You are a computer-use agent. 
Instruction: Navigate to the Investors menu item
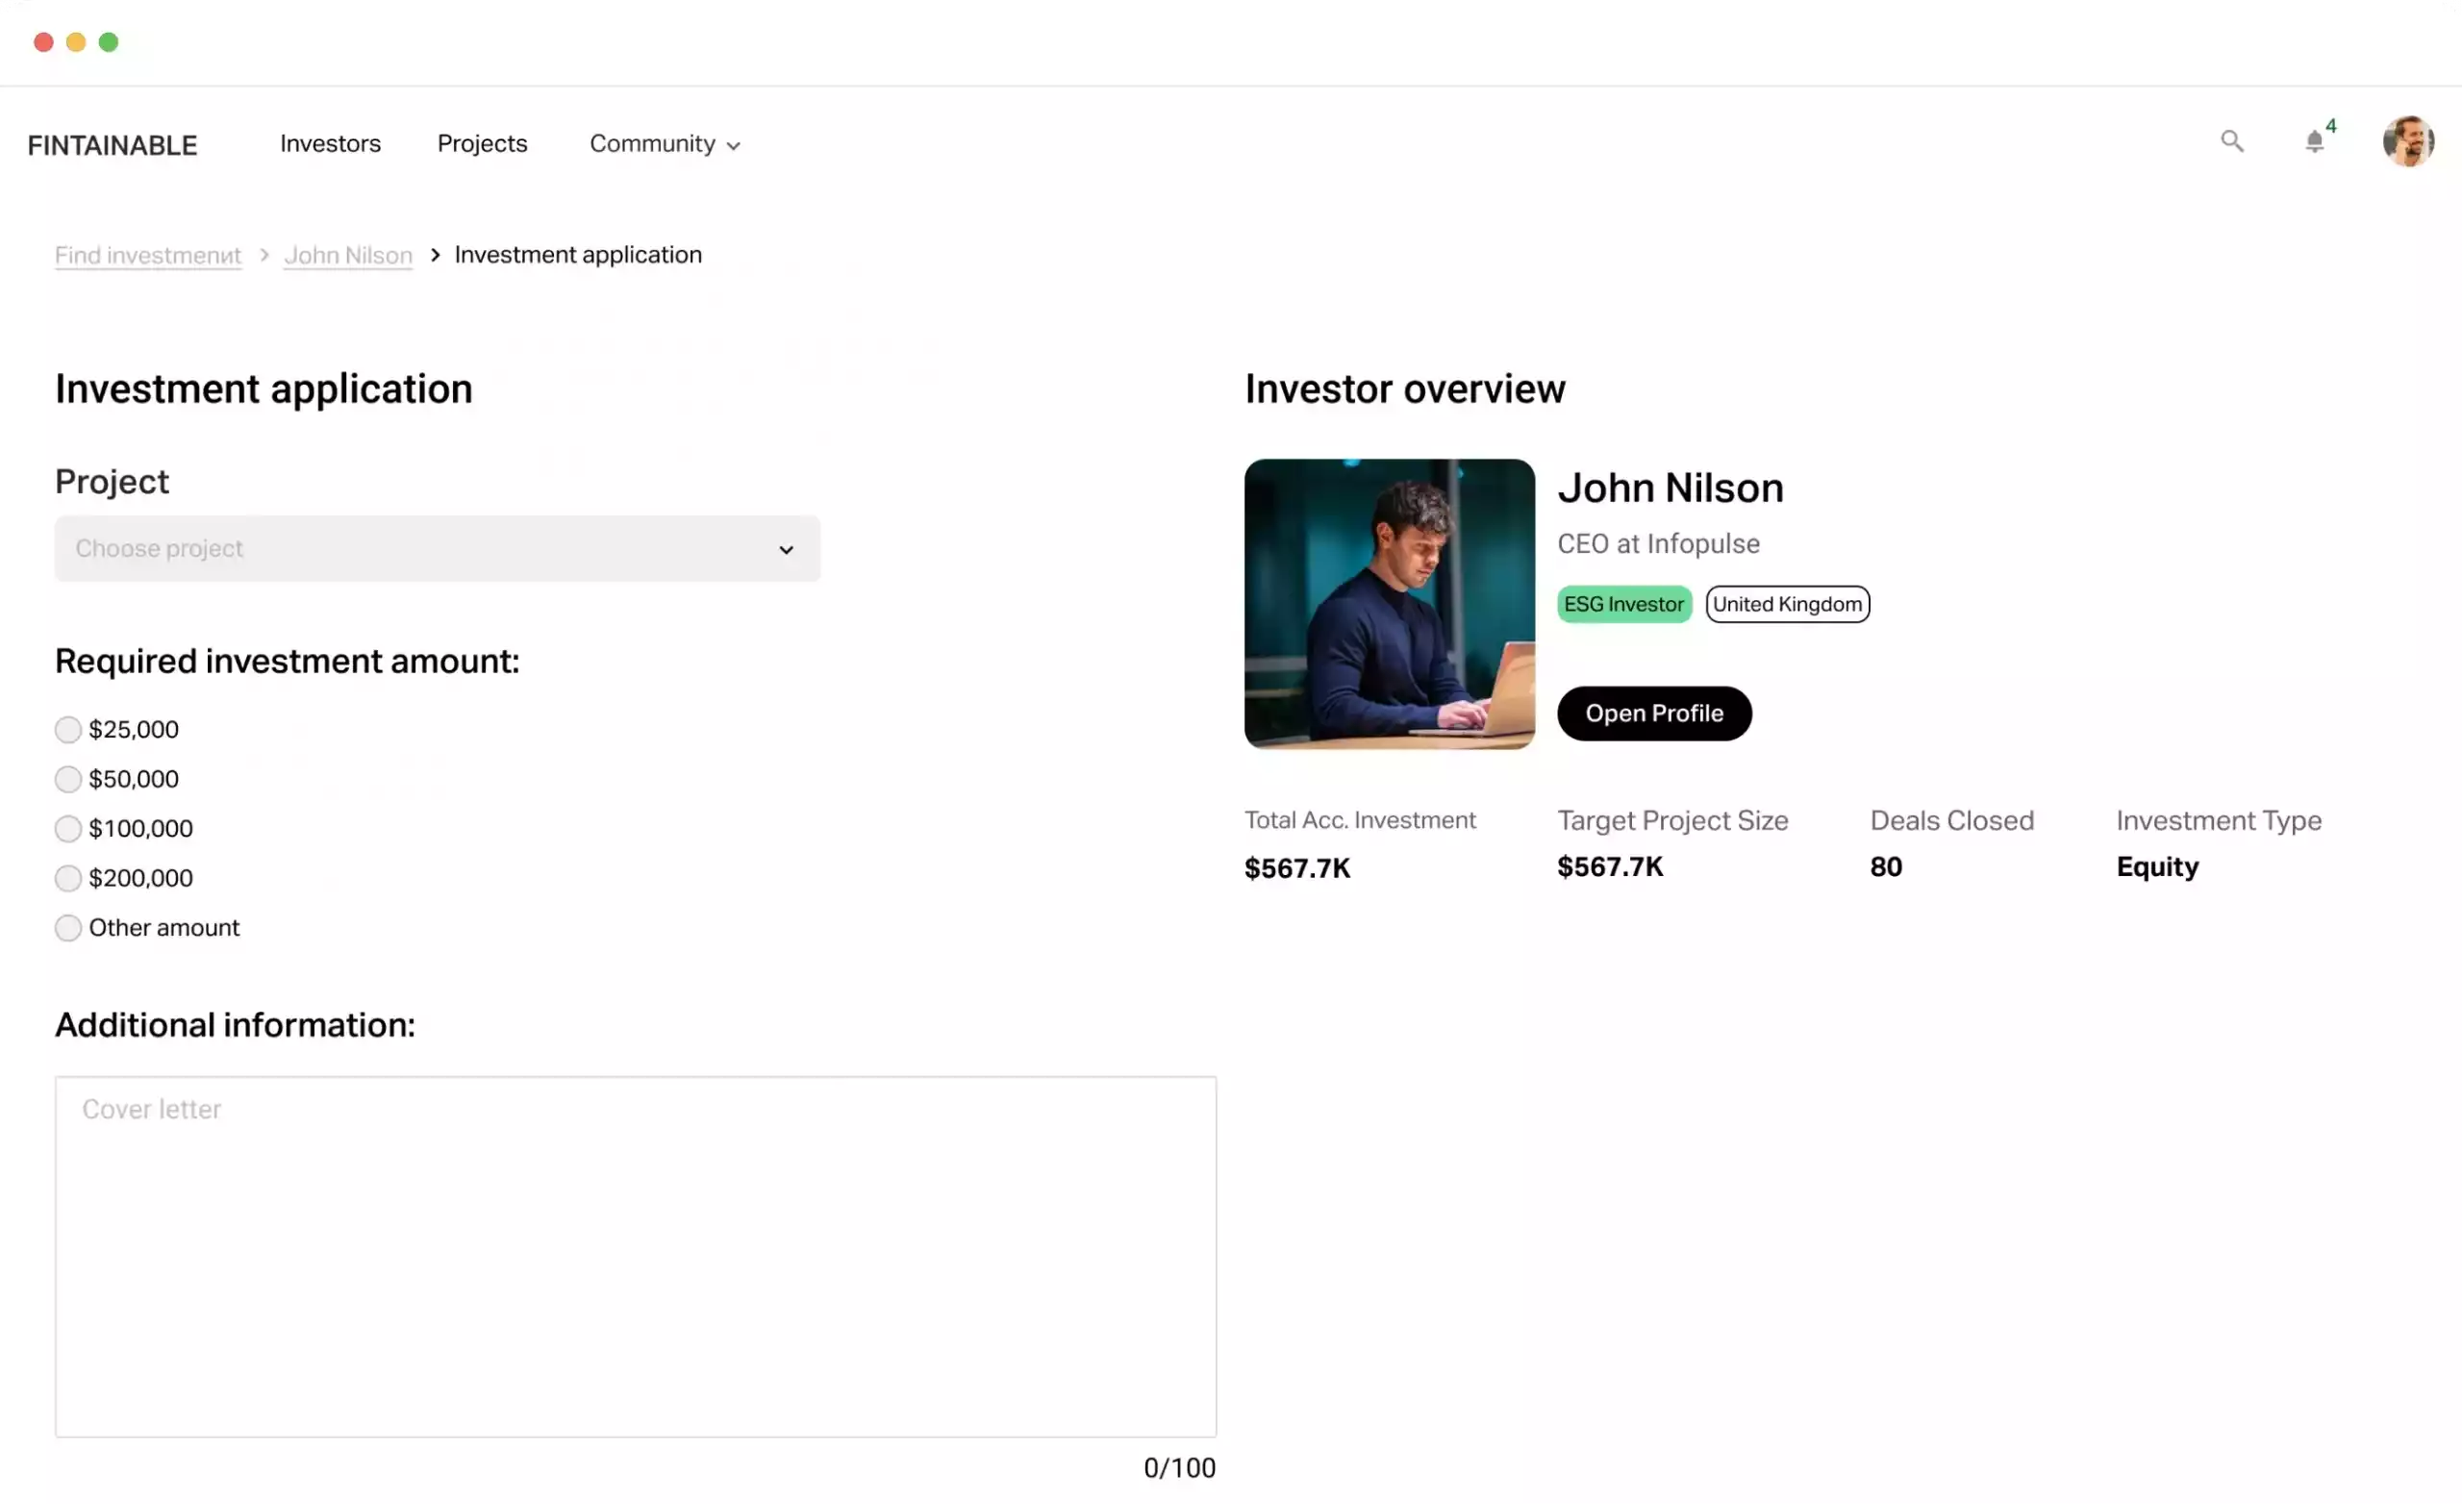coord(331,142)
